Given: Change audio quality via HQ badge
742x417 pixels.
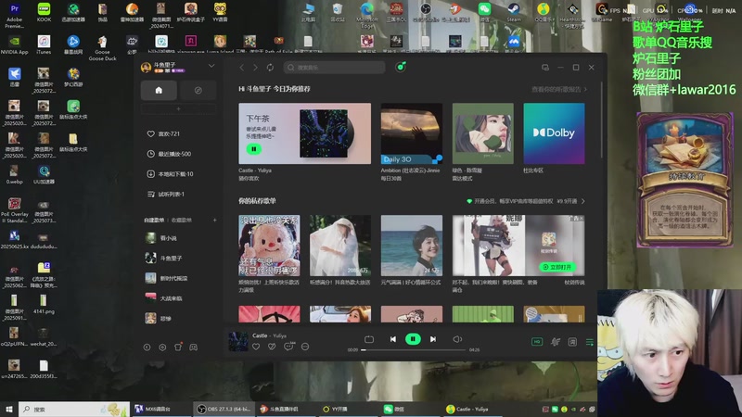Looking at the screenshot, I should click(x=537, y=342).
